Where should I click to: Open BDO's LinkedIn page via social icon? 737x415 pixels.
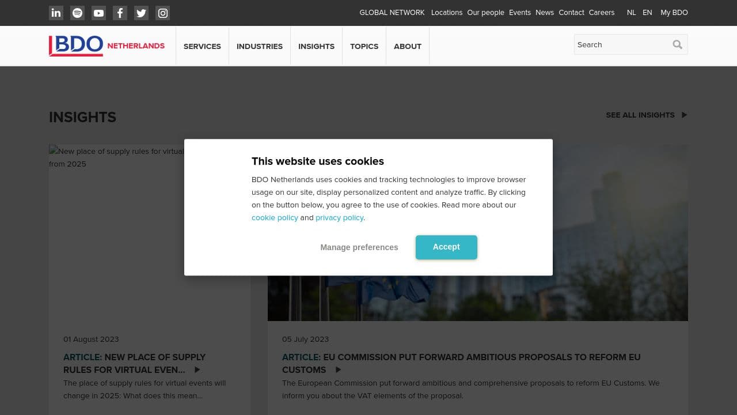[x=56, y=13]
